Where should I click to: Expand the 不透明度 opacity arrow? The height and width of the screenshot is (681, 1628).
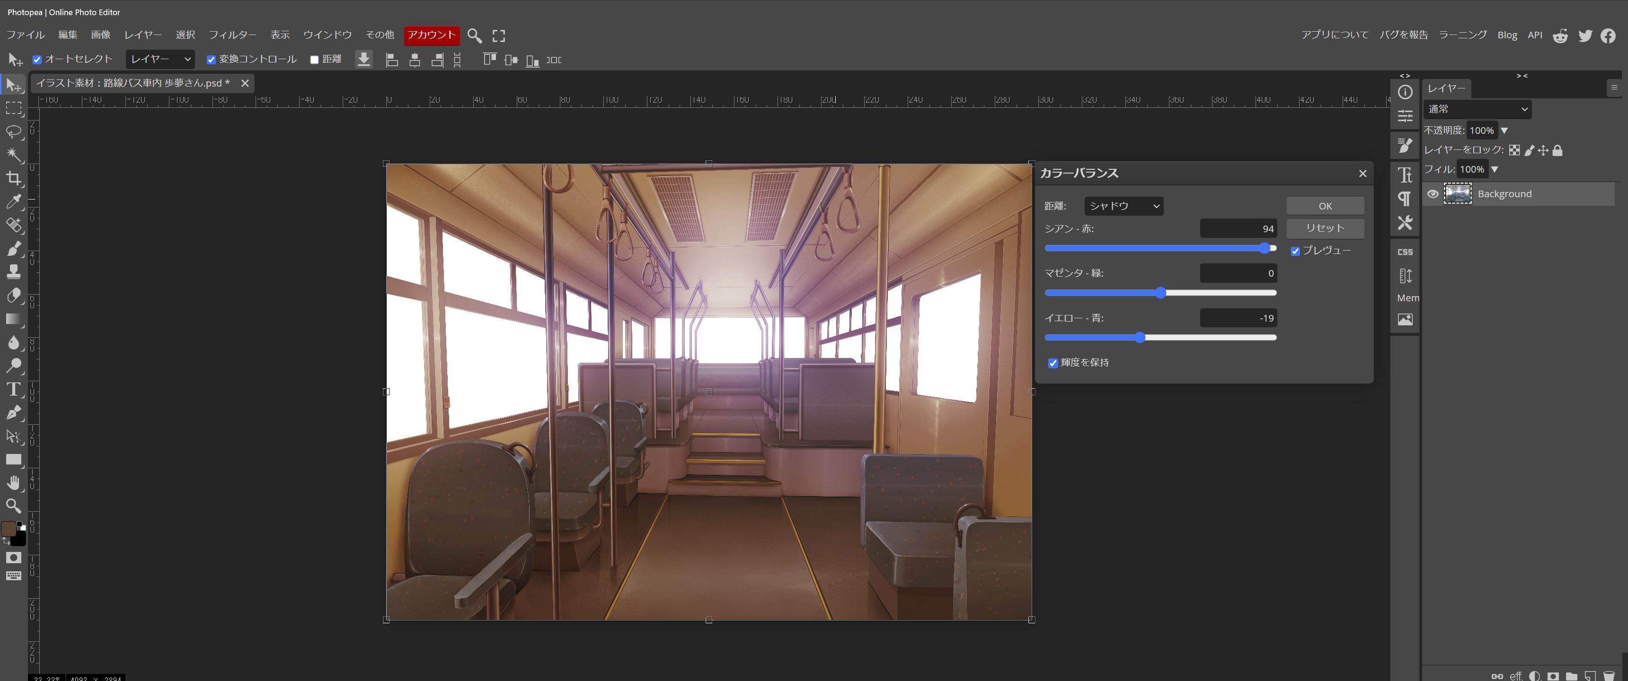(x=1504, y=131)
